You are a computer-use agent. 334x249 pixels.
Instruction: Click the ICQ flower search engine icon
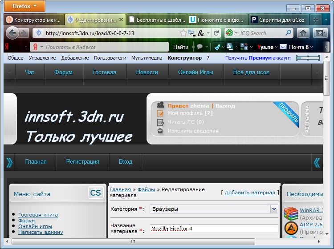point(229,33)
